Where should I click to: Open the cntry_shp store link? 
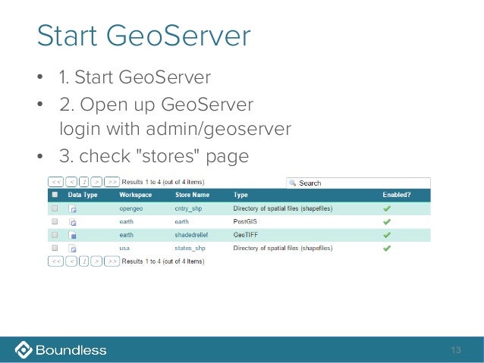188,209
